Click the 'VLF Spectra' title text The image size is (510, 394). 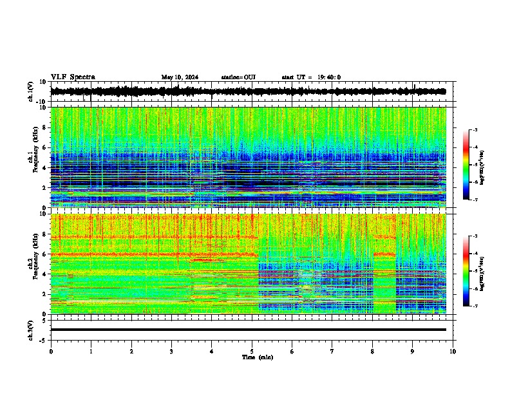point(73,77)
